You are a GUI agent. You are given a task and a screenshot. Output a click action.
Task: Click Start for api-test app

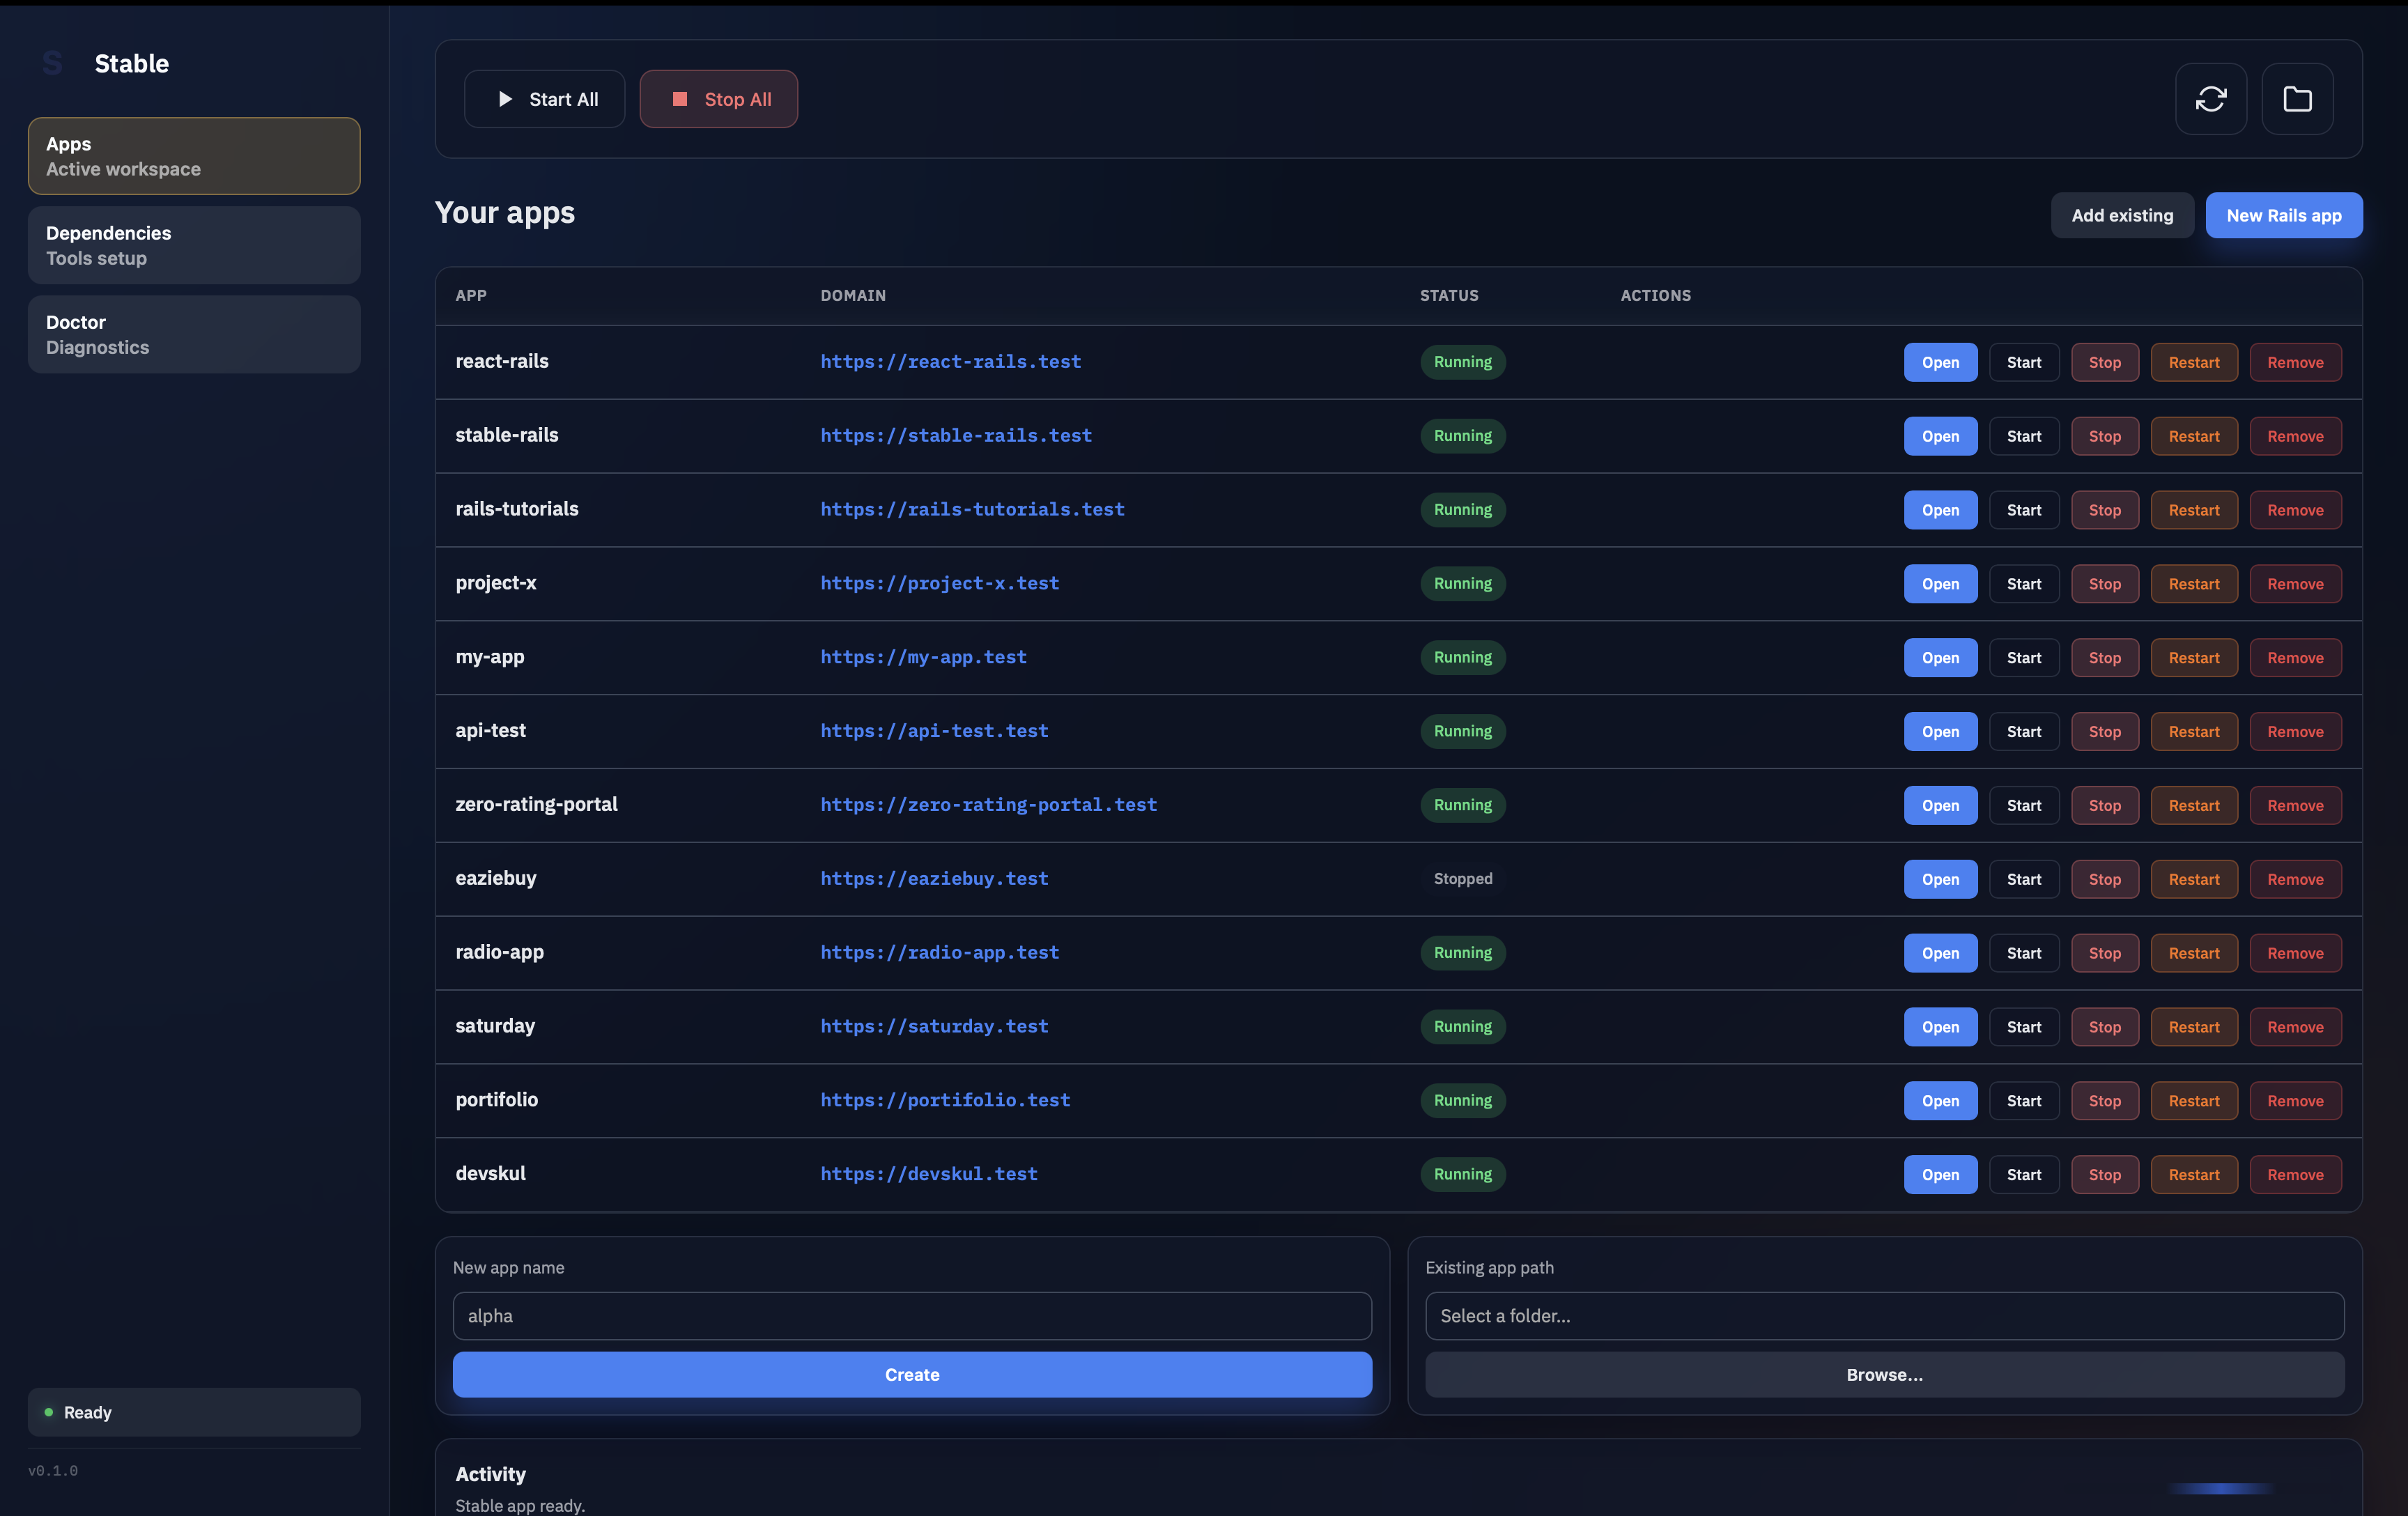click(2023, 732)
